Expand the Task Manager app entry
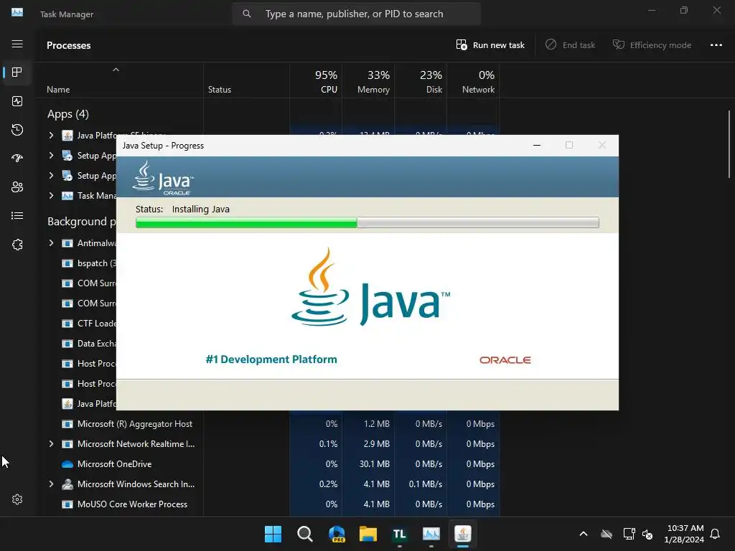Viewport: 735px width, 551px height. point(51,196)
